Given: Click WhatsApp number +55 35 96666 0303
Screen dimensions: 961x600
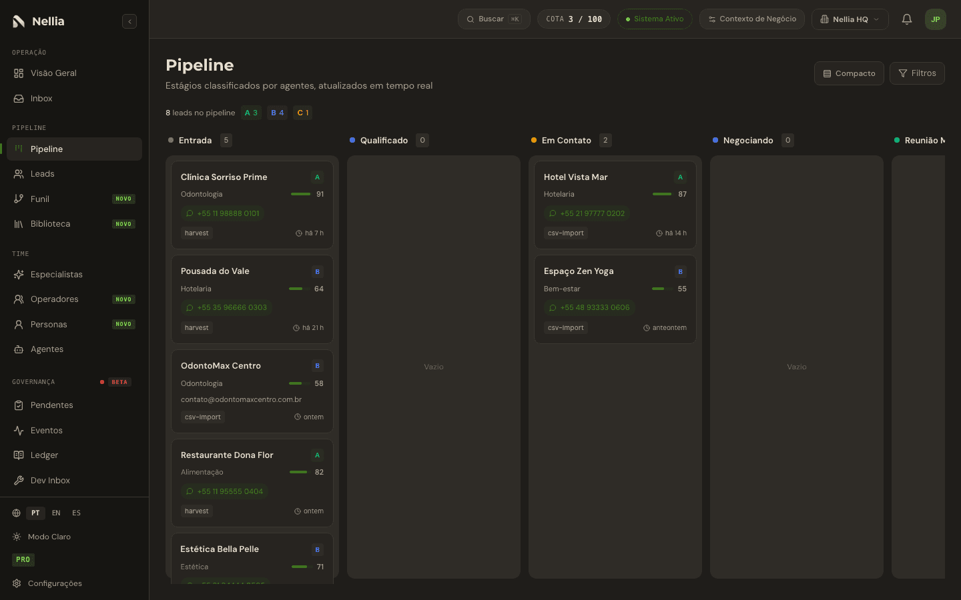Looking at the screenshot, I should (x=226, y=308).
